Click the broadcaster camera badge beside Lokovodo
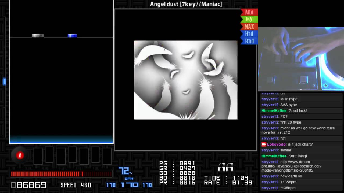Screen dimensions: 344x193 click(264, 144)
